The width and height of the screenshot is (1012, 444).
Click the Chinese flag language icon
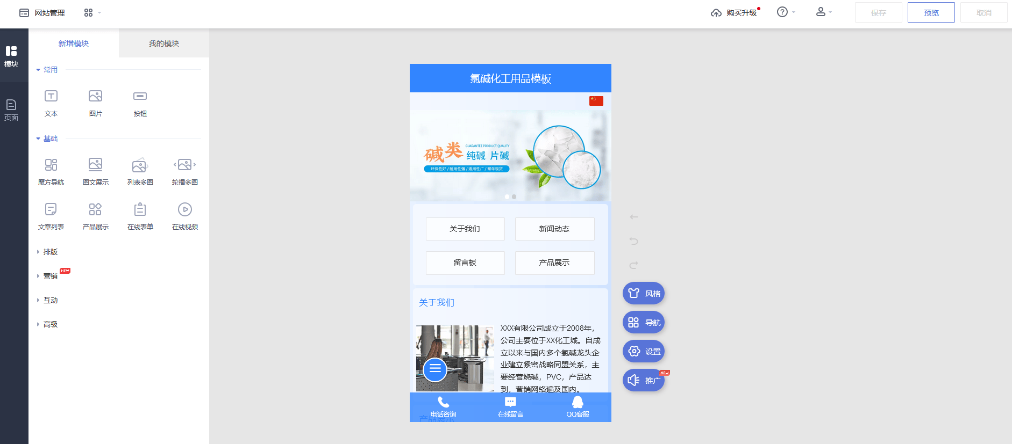point(596,101)
